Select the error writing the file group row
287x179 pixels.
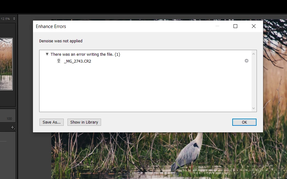pyautogui.click(x=85, y=54)
